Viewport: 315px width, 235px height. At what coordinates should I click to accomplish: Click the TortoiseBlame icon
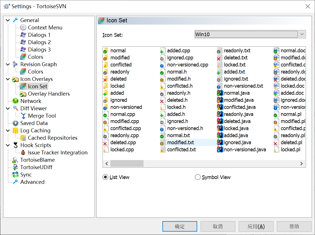click(15, 160)
